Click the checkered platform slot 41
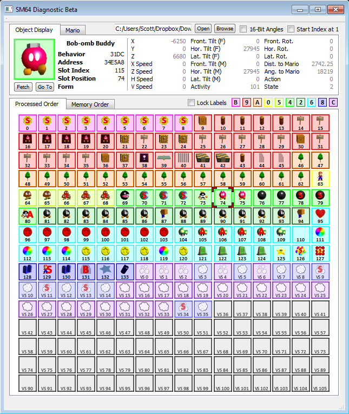 (x=203, y=160)
